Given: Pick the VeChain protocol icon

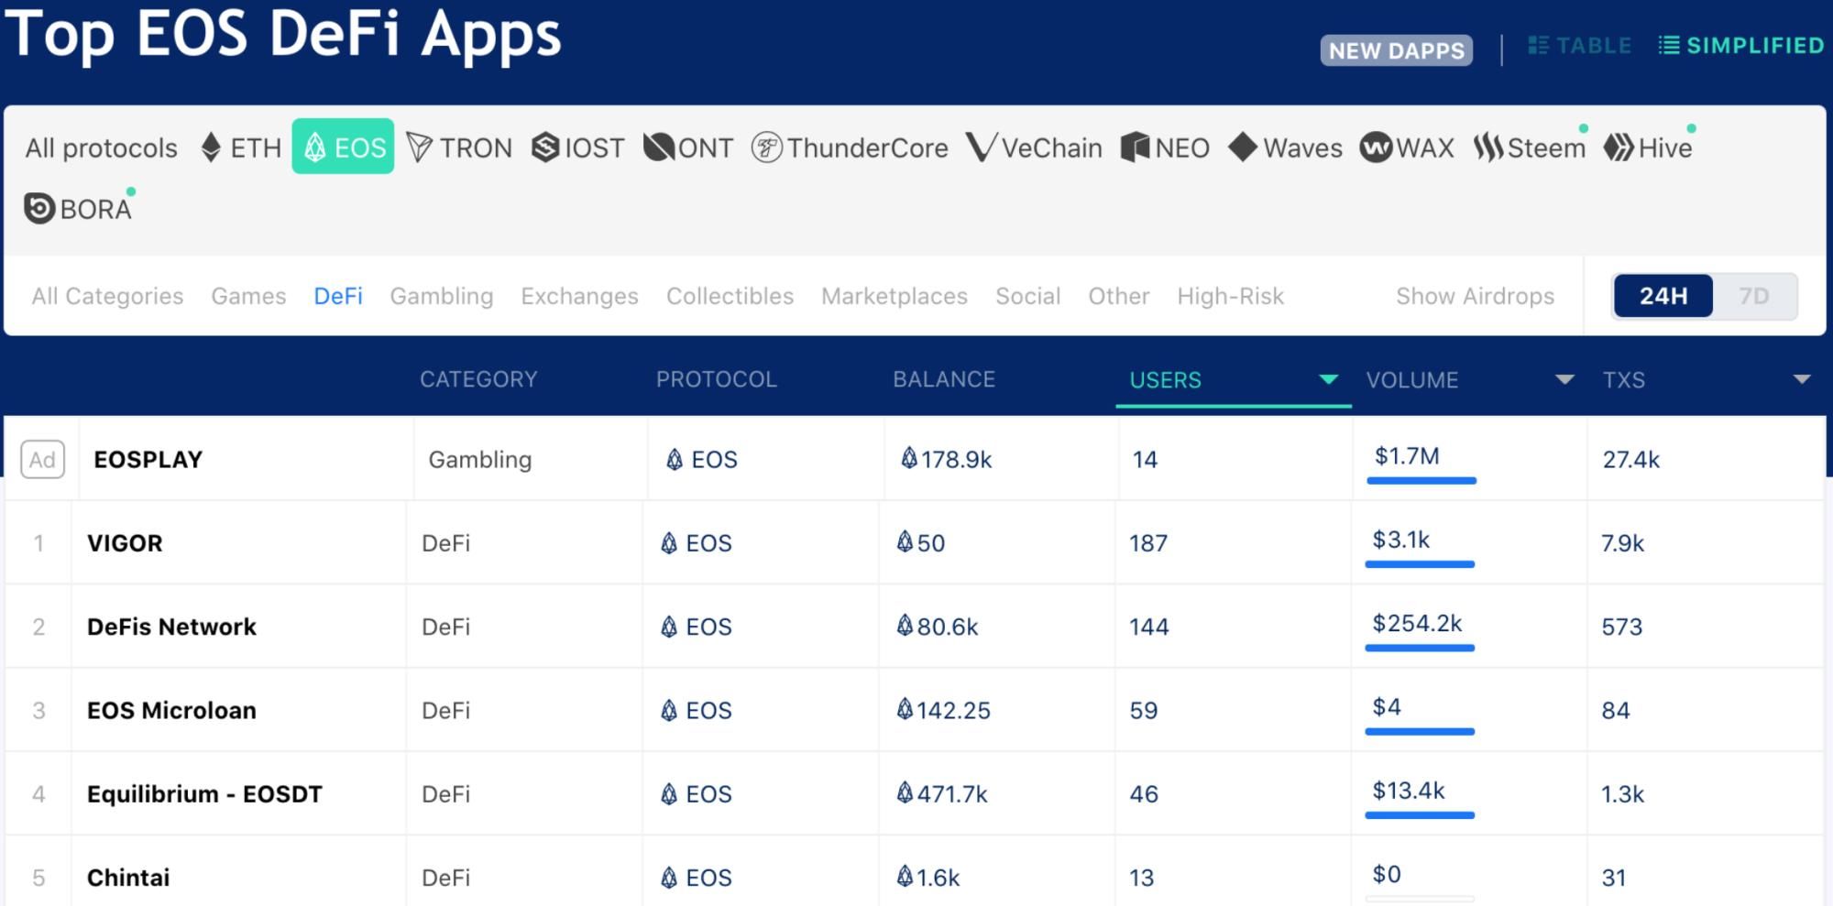Looking at the screenshot, I should tap(981, 147).
